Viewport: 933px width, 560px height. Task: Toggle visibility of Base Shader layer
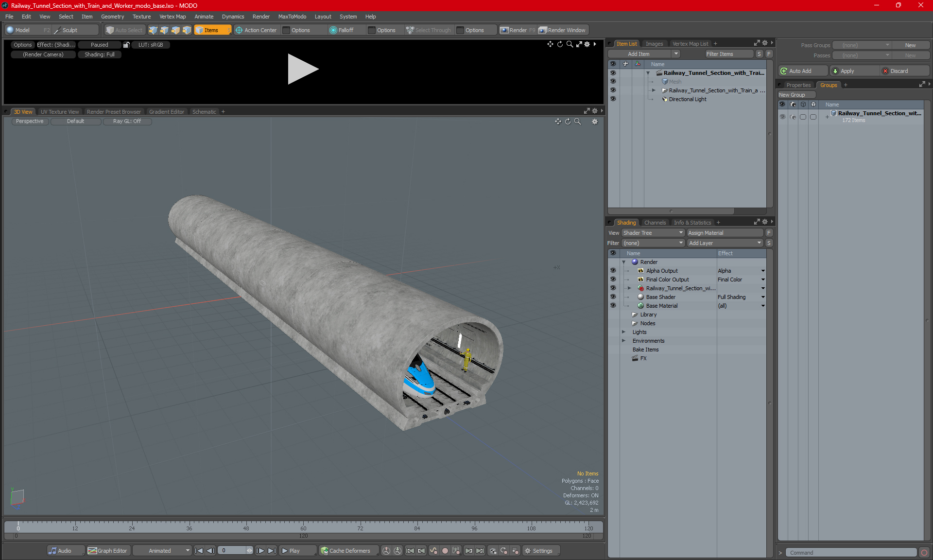613,297
